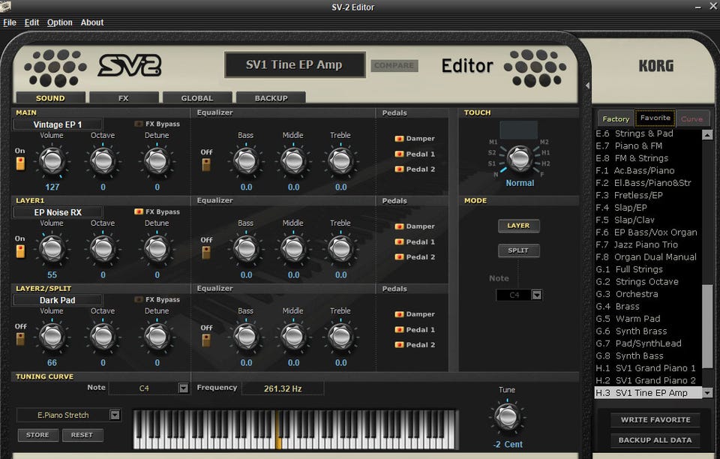Screen dimensions: 720x459
Task: Click the Tune knob in Tuning Curve
Action: point(508,416)
